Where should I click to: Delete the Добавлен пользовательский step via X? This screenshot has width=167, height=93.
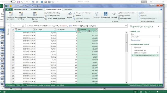coord(133,55)
